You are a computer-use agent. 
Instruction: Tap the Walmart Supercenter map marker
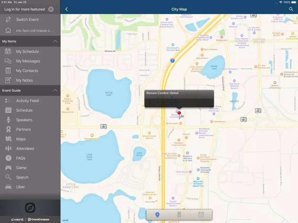click(150, 198)
